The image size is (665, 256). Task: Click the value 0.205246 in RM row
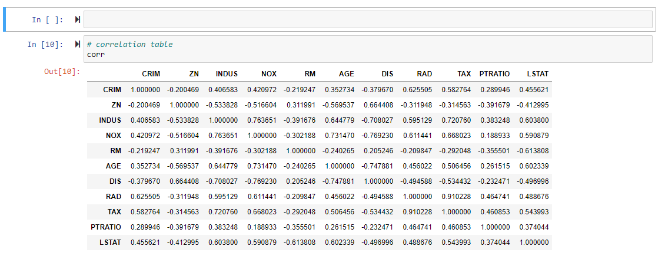tap(379, 151)
